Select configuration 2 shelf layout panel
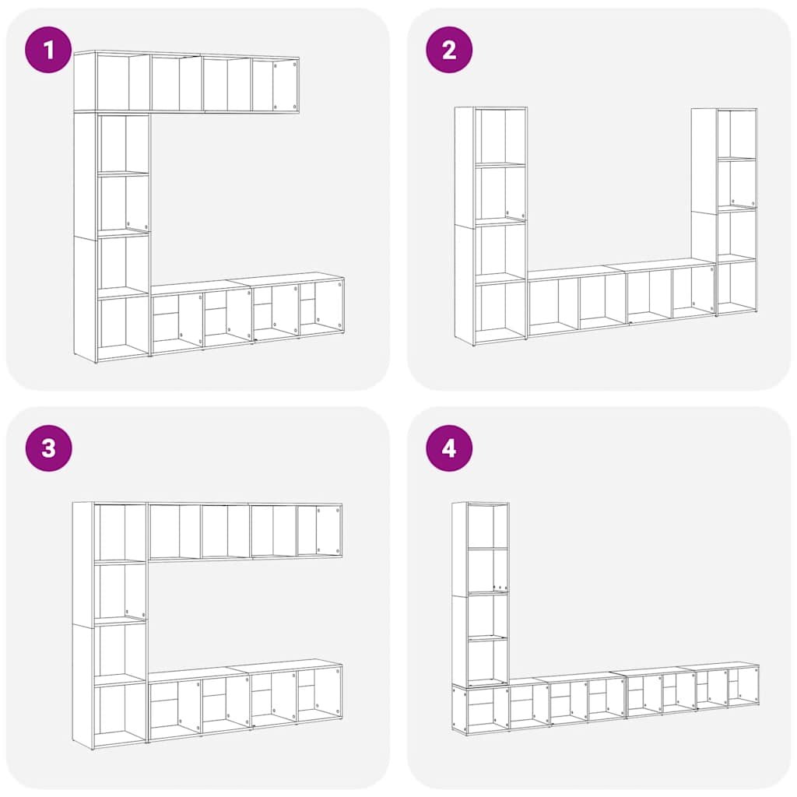The height and width of the screenshot is (797, 797). coord(599,198)
